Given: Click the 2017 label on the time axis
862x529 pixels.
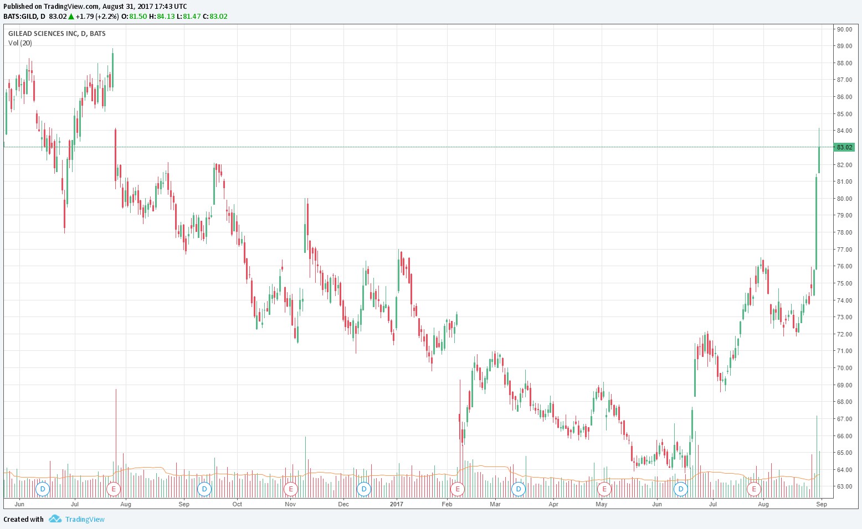Looking at the screenshot, I should pos(396,504).
